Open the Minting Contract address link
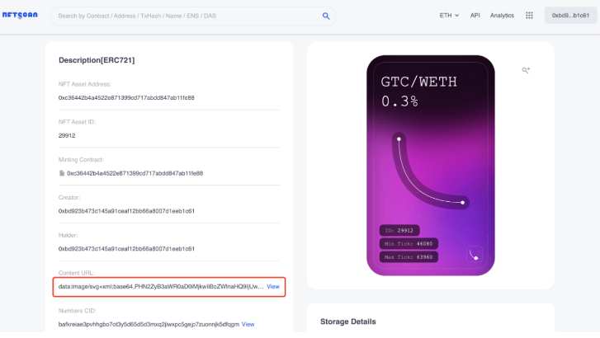Image resolution: width=600 pixels, height=338 pixels. 135,173
